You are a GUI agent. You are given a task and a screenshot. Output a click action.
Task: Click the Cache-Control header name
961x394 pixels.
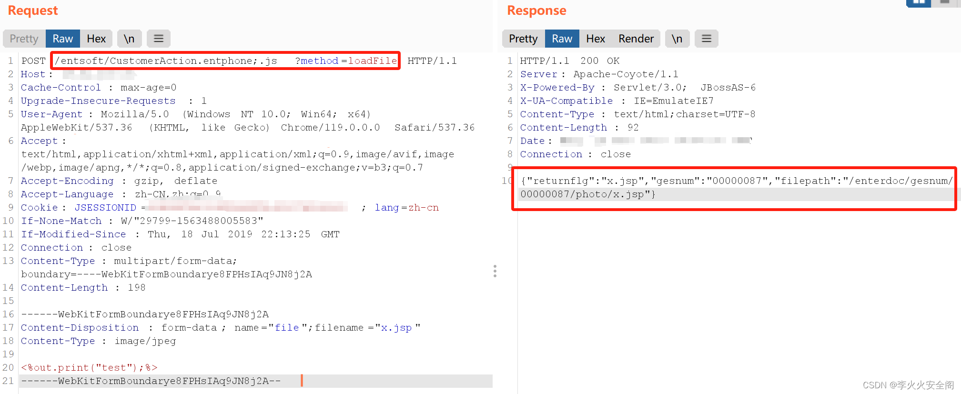(61, 88)
